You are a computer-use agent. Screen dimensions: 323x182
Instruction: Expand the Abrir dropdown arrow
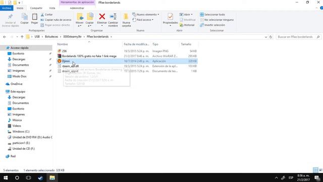[192, 15]
